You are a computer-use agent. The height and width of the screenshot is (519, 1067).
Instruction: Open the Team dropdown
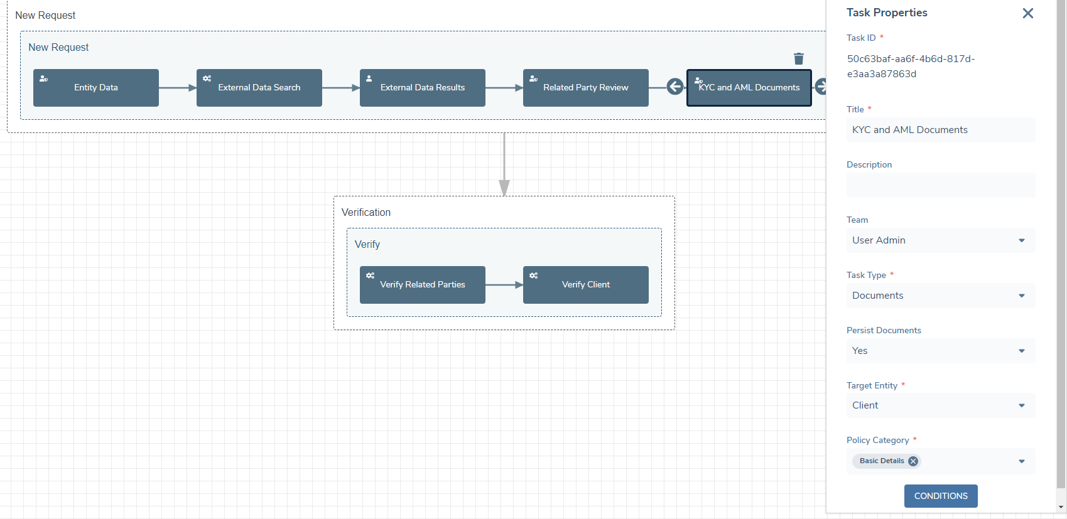(x=1021, y=240)
